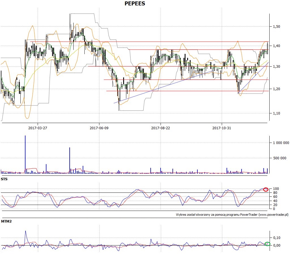
Task: Click the 60 level on STS axis
Action: point(275,197)
